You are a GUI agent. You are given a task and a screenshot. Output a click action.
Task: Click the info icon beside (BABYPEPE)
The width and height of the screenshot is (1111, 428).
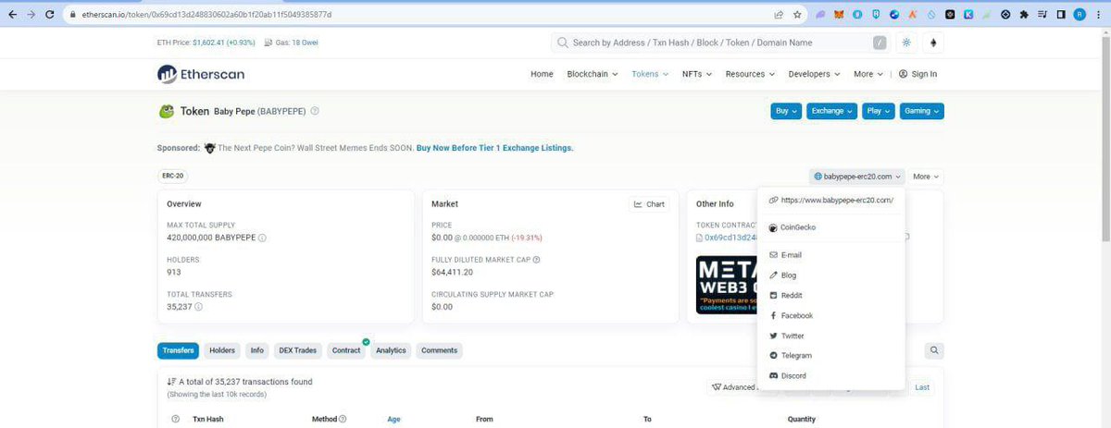(x=315, y=111)
